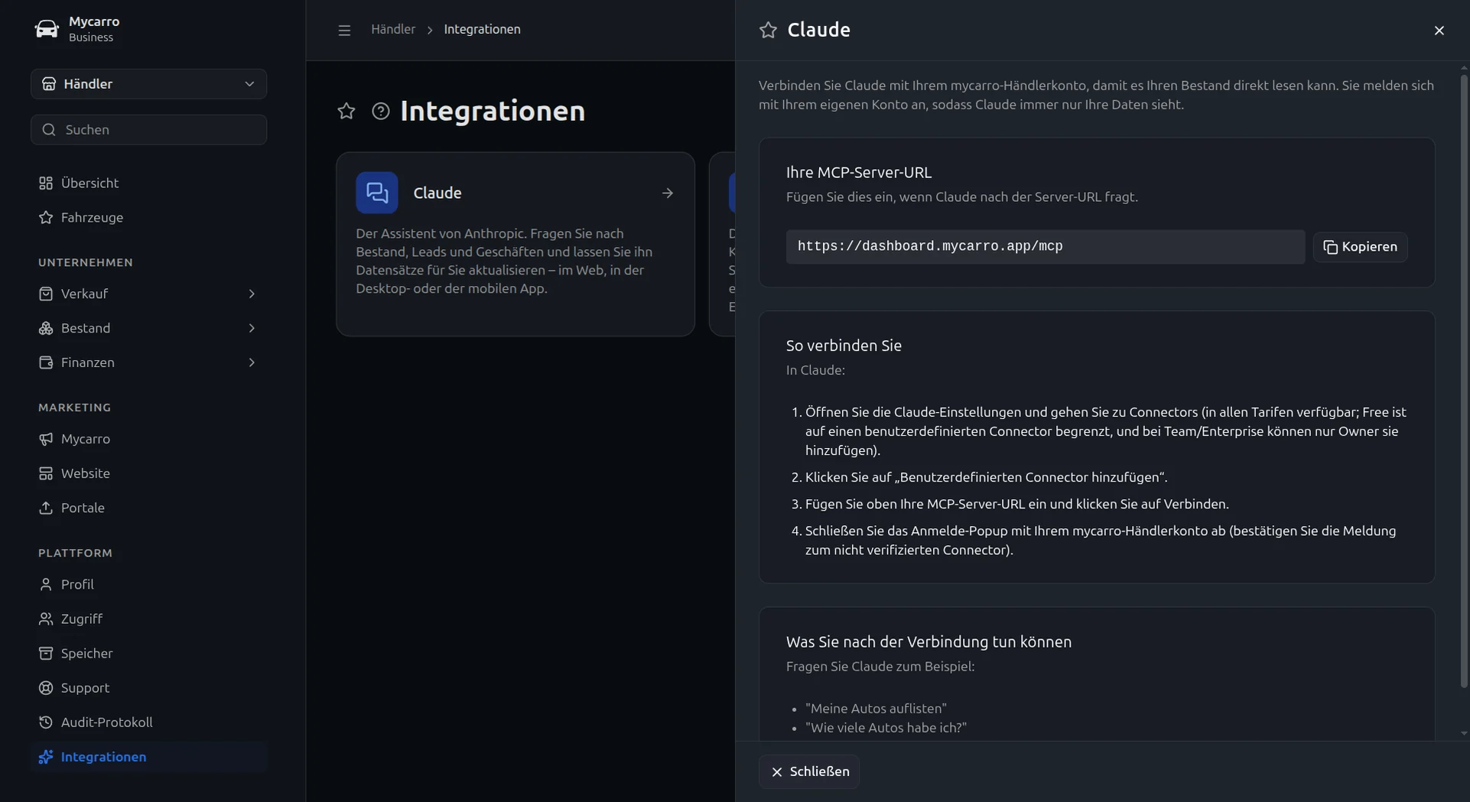Click the Händler breadcrumb link

(393, 30)
